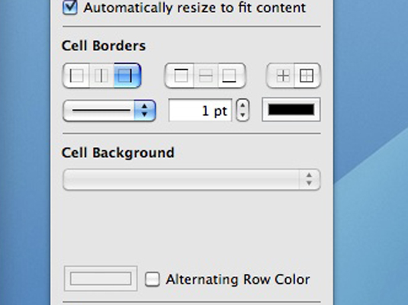Select the inner horizontal border button
Screen dimensions: 408x305
click(206, 75)
